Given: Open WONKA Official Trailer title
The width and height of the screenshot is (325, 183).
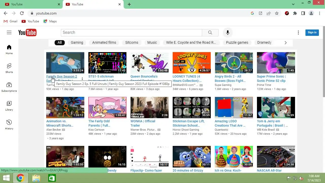Looking at the screenshot, I should coord(143,123).
